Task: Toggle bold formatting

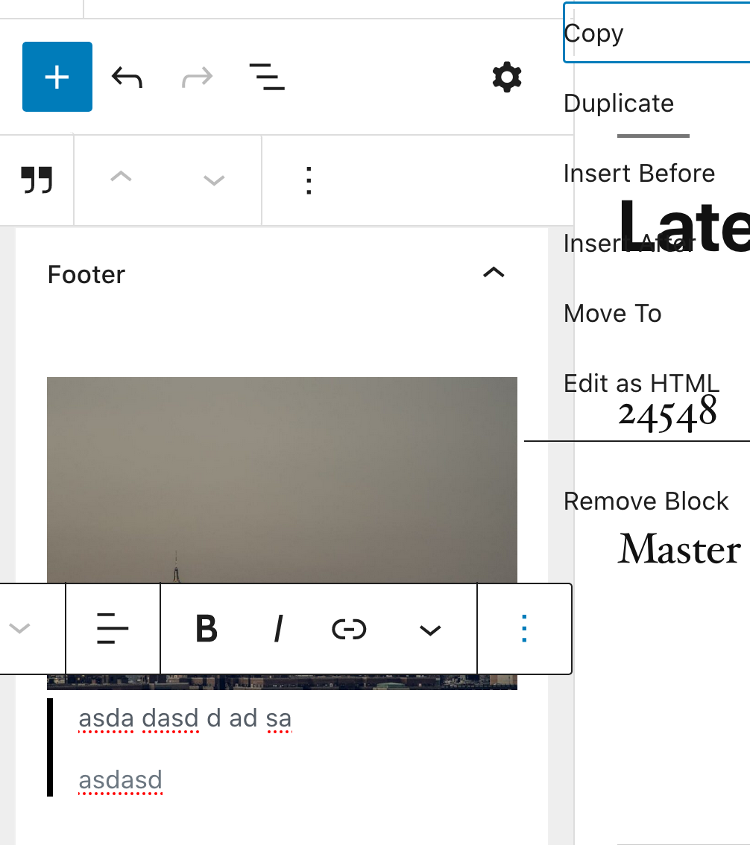Action: (207, 628)
